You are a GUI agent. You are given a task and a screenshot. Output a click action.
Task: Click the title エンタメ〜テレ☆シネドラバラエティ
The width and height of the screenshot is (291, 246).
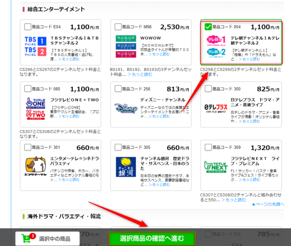pos(75,161)
